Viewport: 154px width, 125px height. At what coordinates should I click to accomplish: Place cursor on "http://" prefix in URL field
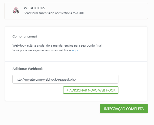pos(20,79)
